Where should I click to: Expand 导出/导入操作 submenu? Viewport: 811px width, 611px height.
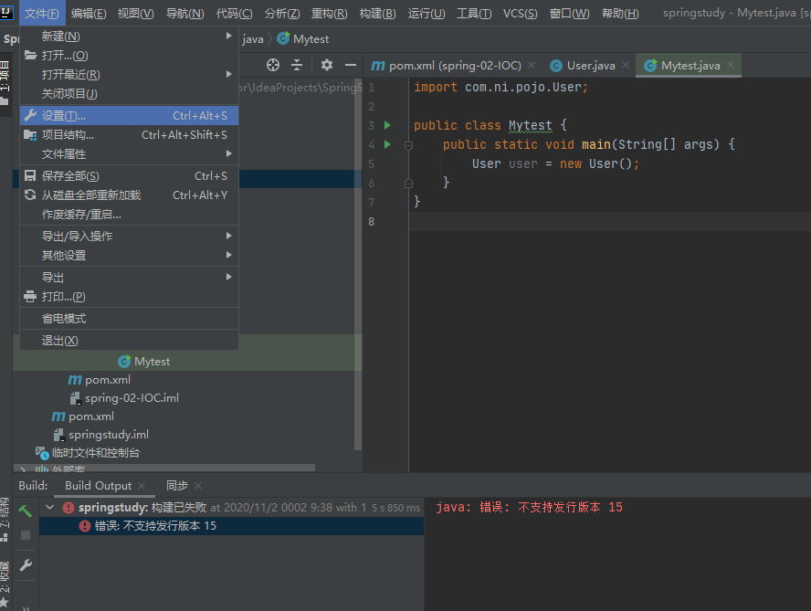[x=130, y=236]
